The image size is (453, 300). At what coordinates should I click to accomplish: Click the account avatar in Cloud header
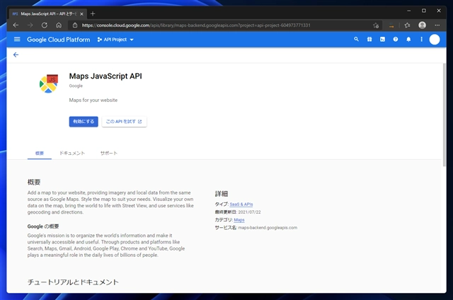point(435,40)
